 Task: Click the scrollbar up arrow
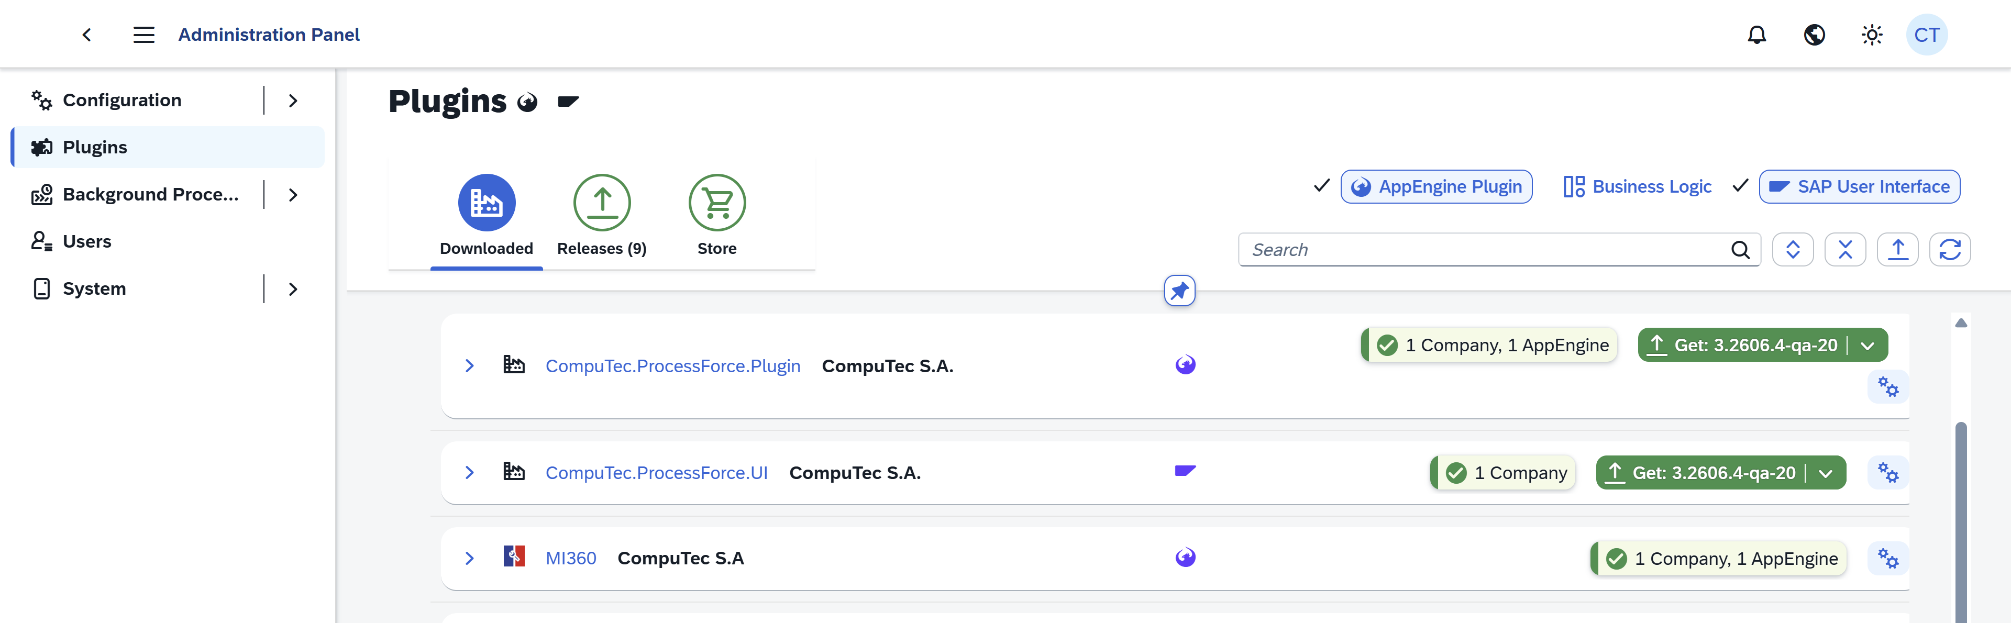[1960, 322]
